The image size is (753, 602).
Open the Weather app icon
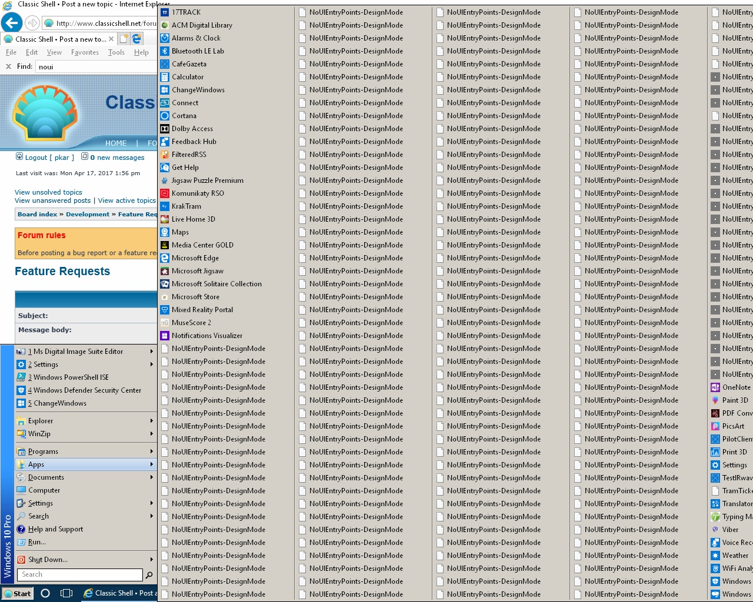click(715, 556)
